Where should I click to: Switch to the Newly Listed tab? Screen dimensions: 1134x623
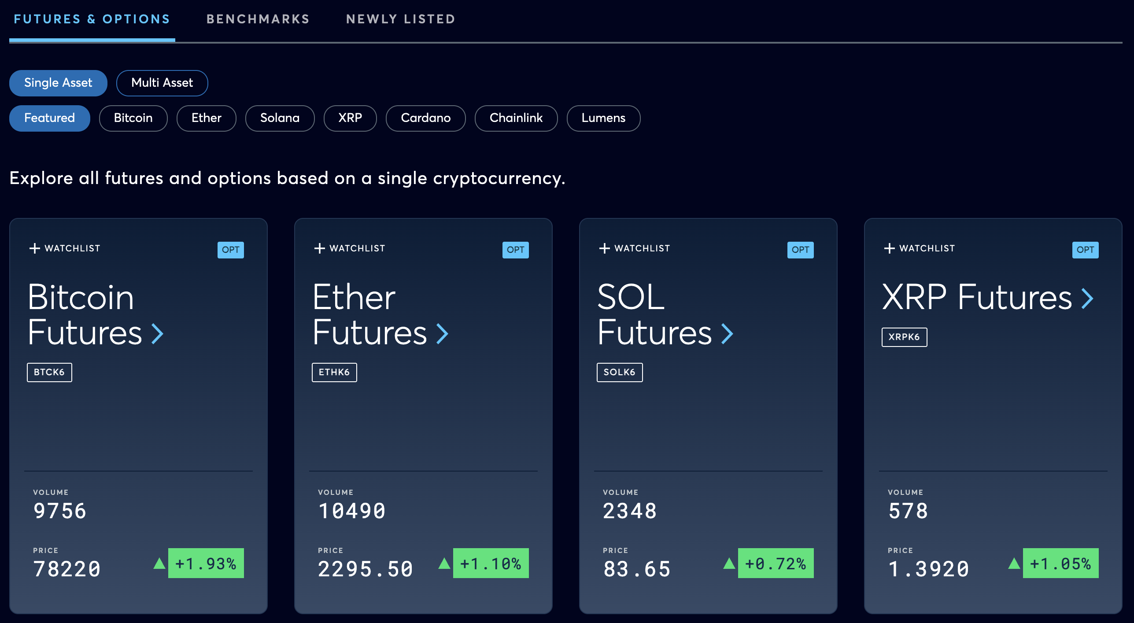(x=401, y=19)
